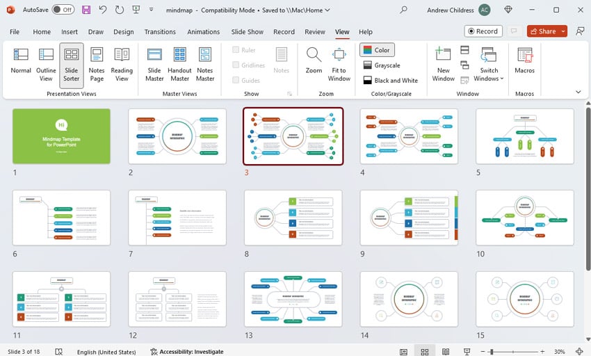The image size is (591, 356).
Task: Toggle the AutoSave switch
Action: pyautogui.click(x=63, y=10)
